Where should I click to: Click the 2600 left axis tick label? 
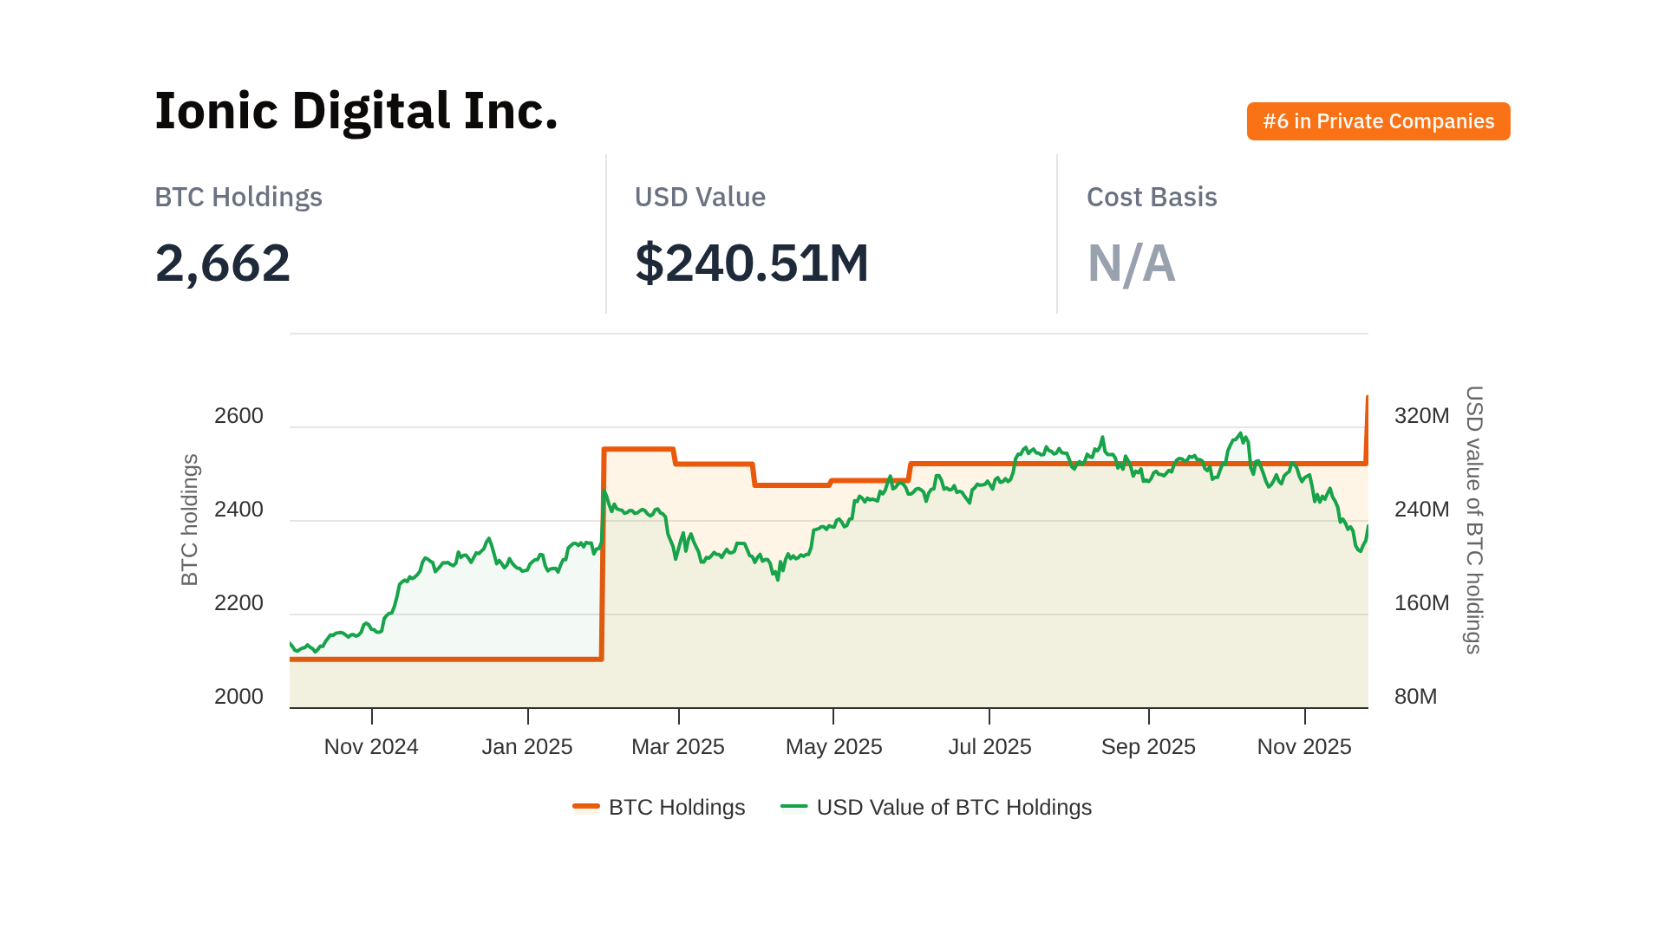(238, 416)
